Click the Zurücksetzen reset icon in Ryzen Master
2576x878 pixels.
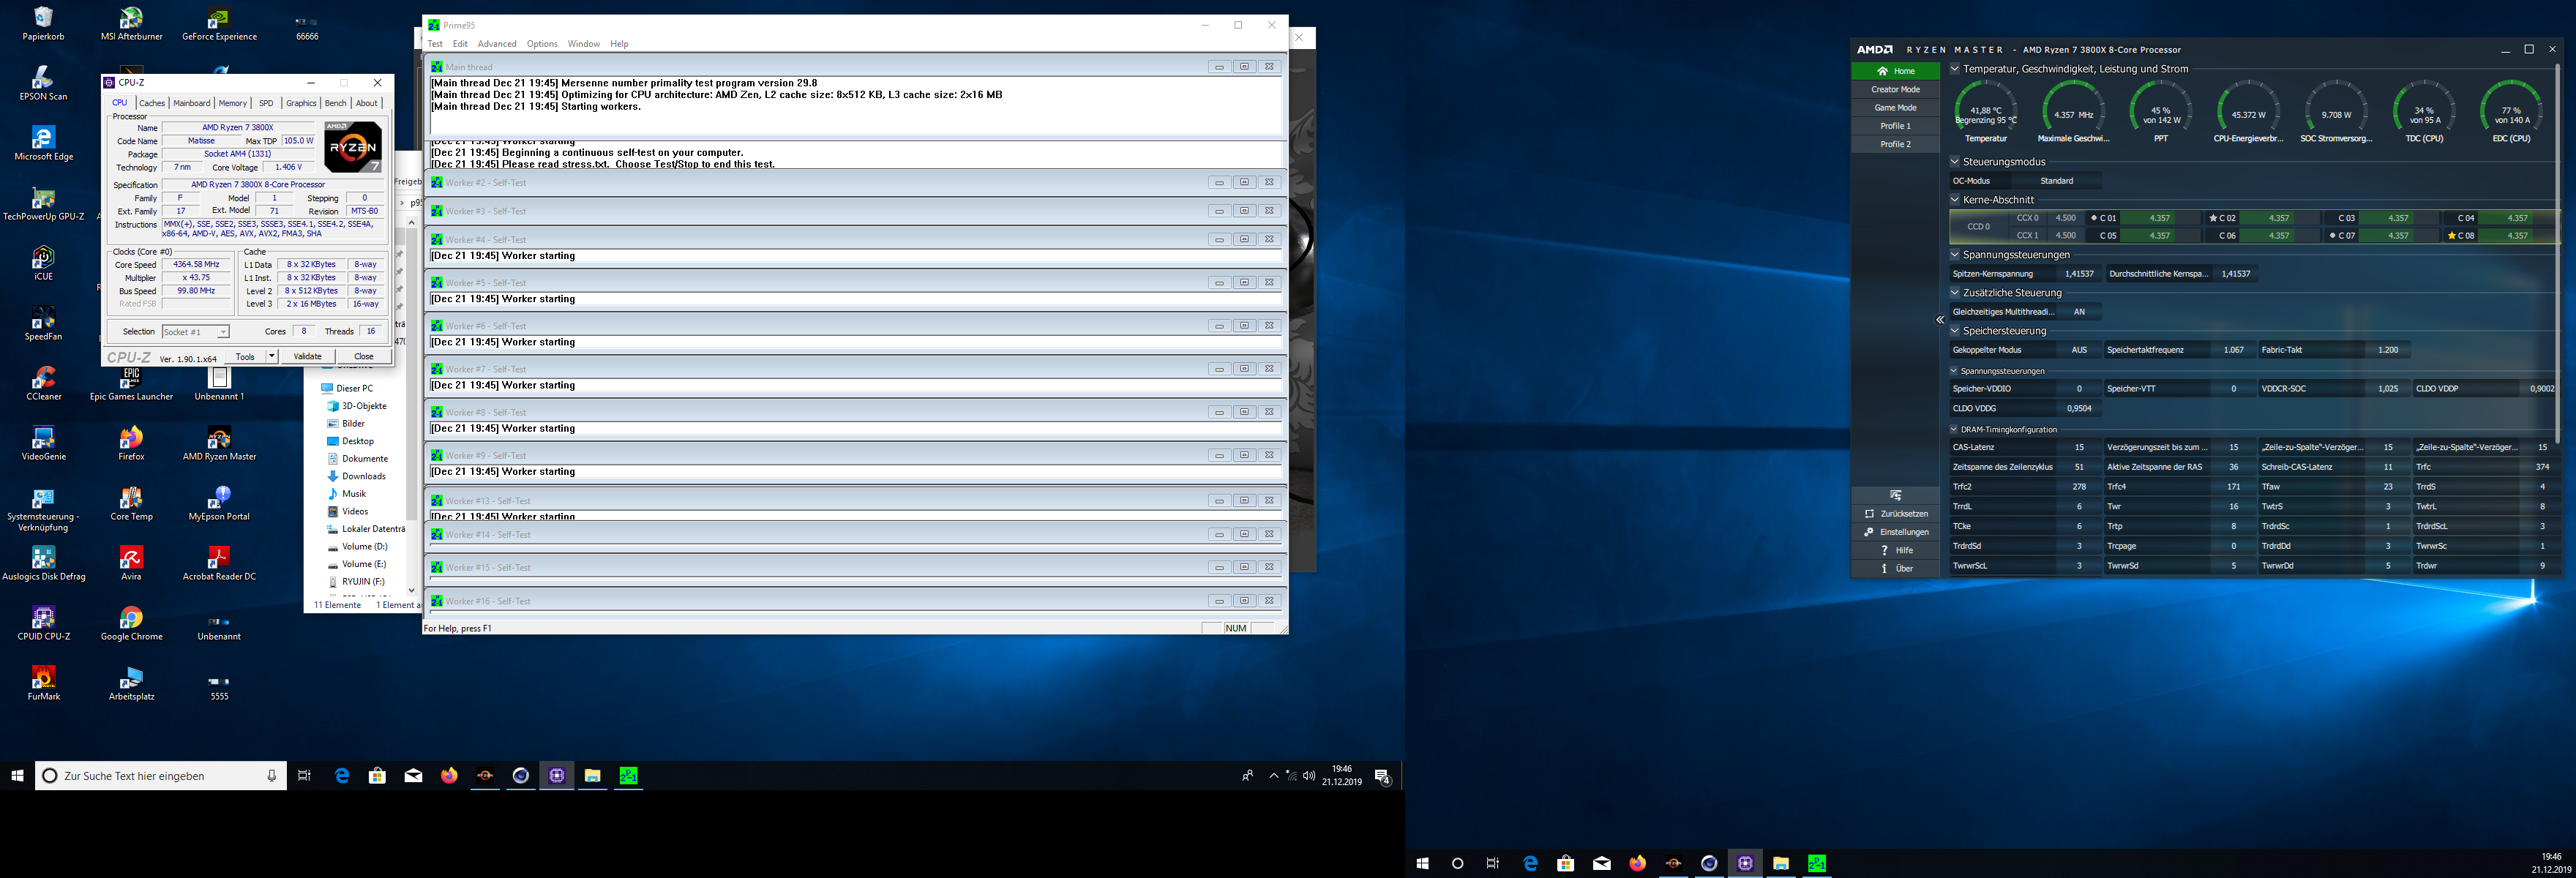(1896, 513)
